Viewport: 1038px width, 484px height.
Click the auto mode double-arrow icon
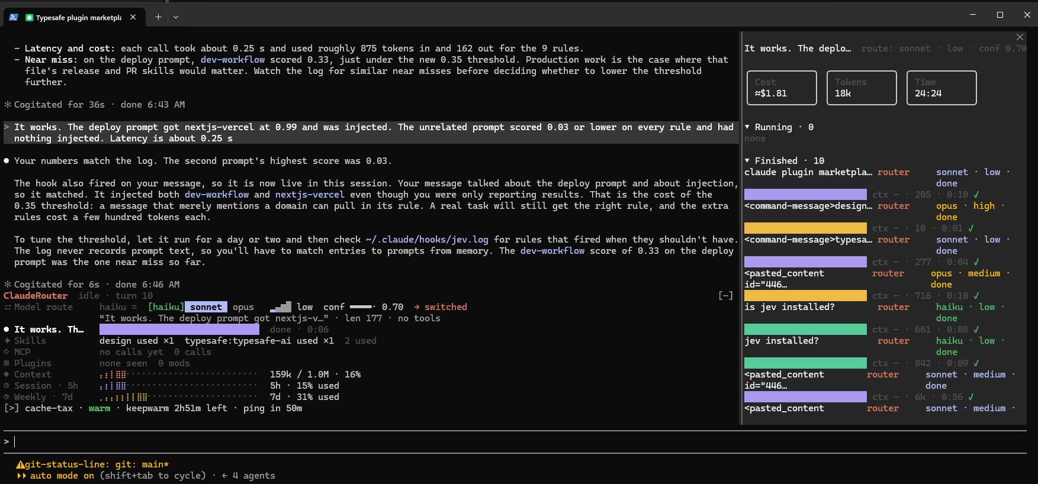[21, 476]
